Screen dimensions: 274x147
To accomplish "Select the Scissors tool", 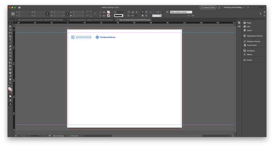I will point(10,59).
